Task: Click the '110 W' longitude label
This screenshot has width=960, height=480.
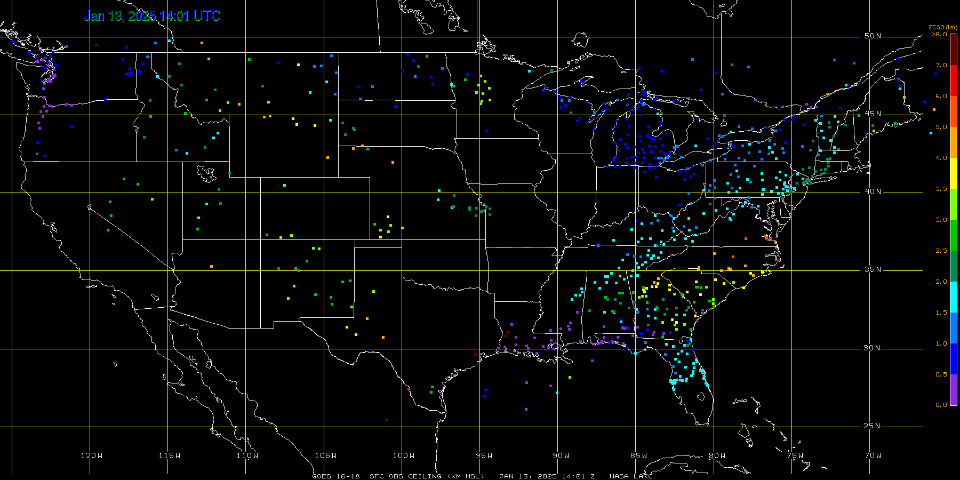Action: coord(247,455)
